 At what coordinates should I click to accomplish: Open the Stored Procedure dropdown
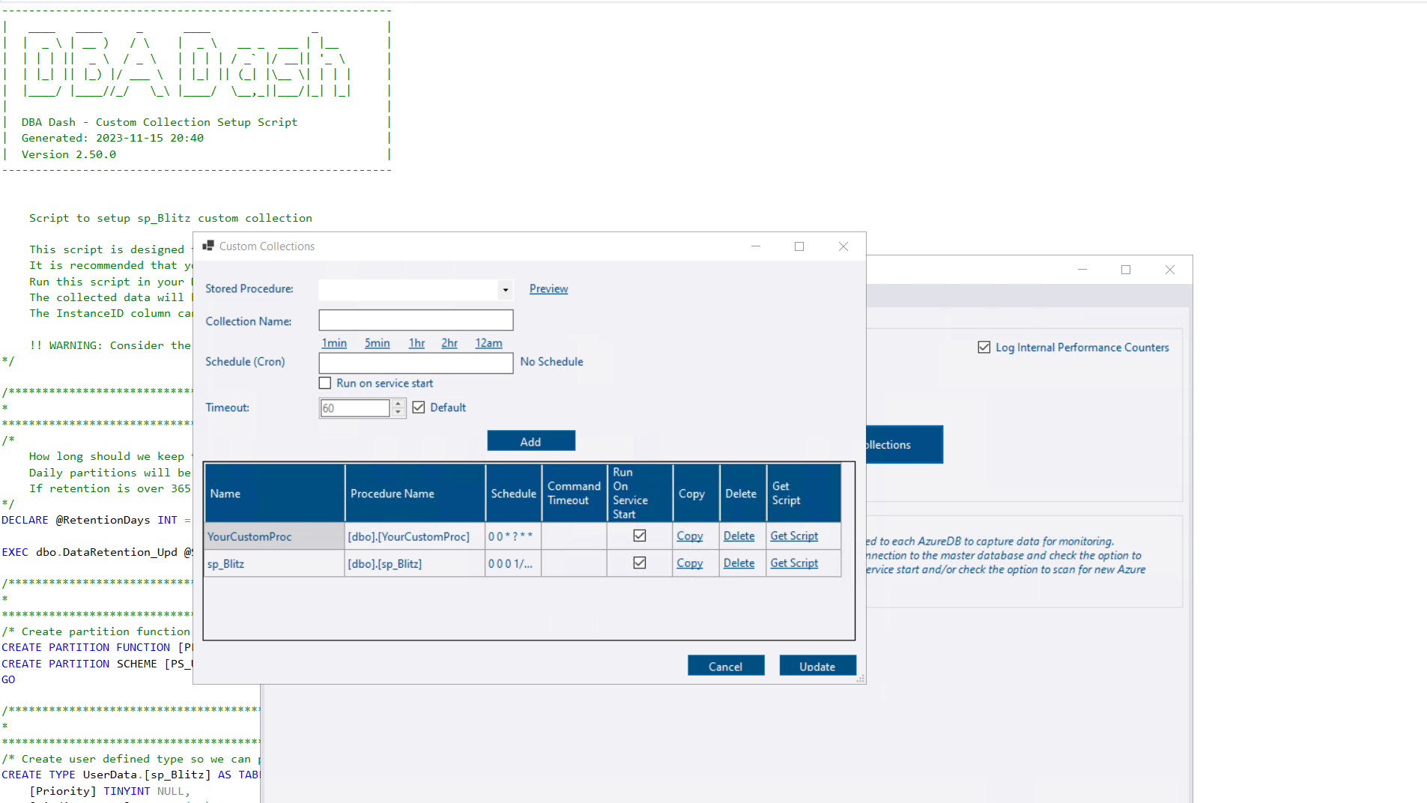point(506,290)
